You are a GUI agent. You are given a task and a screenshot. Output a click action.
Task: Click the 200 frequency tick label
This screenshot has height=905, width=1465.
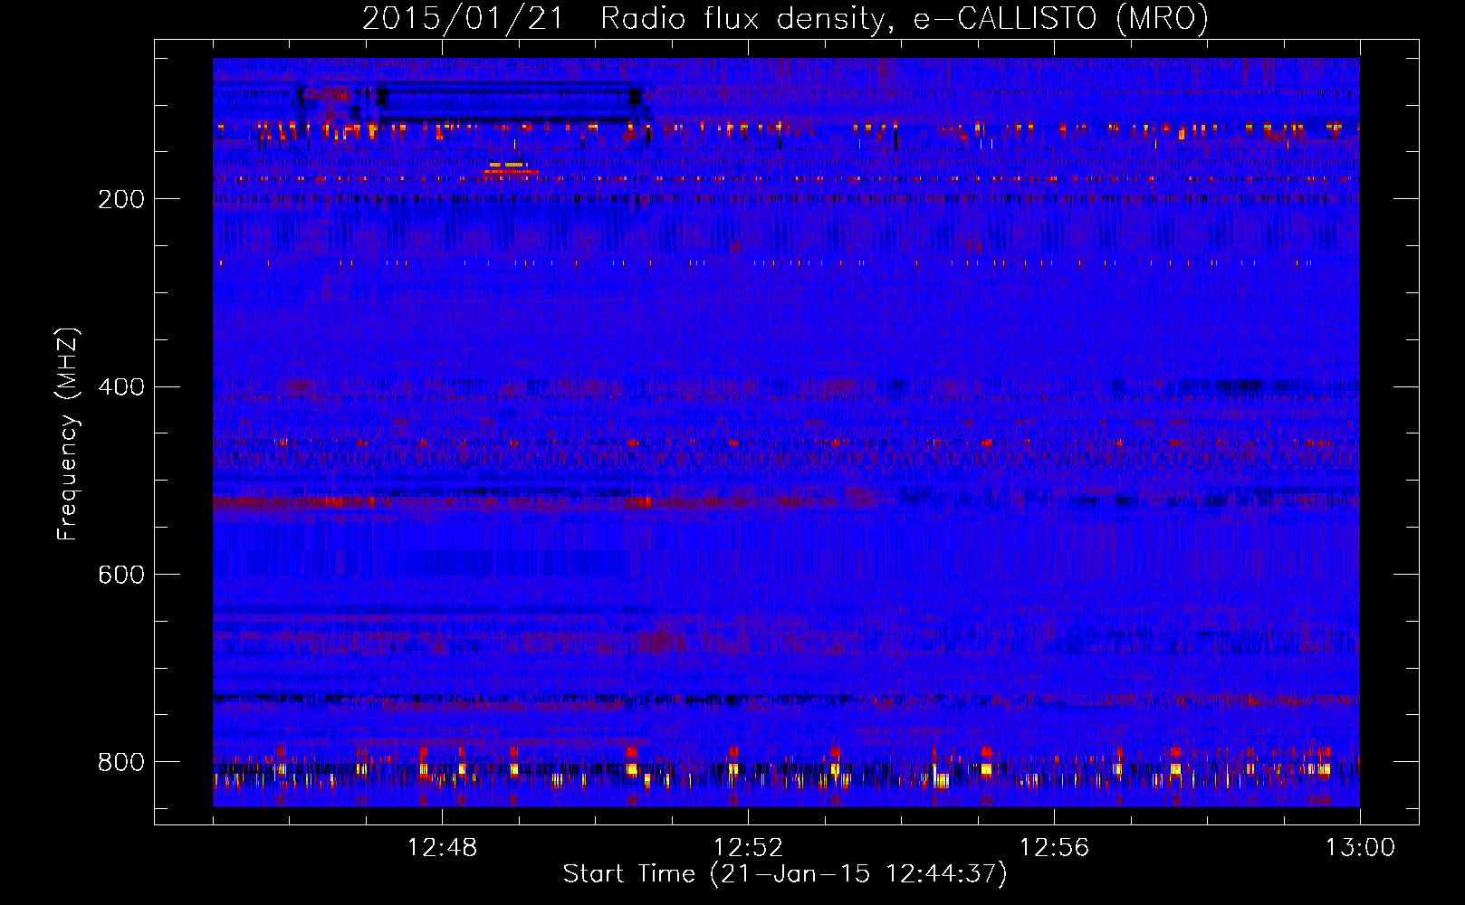tap(121, 199)
